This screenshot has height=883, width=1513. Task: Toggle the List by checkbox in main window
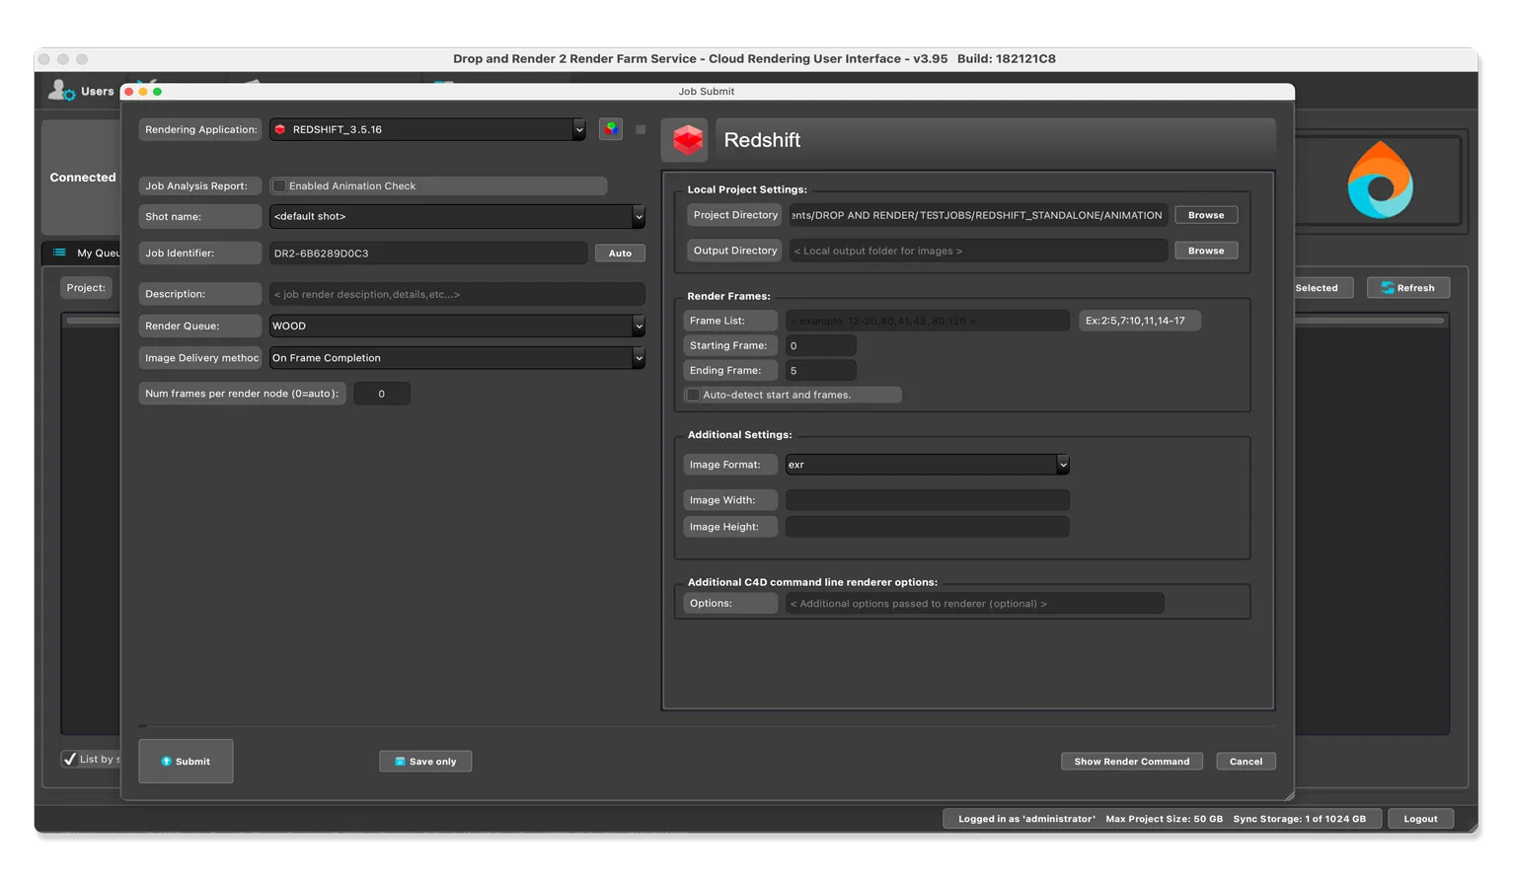tap(69, 759)
